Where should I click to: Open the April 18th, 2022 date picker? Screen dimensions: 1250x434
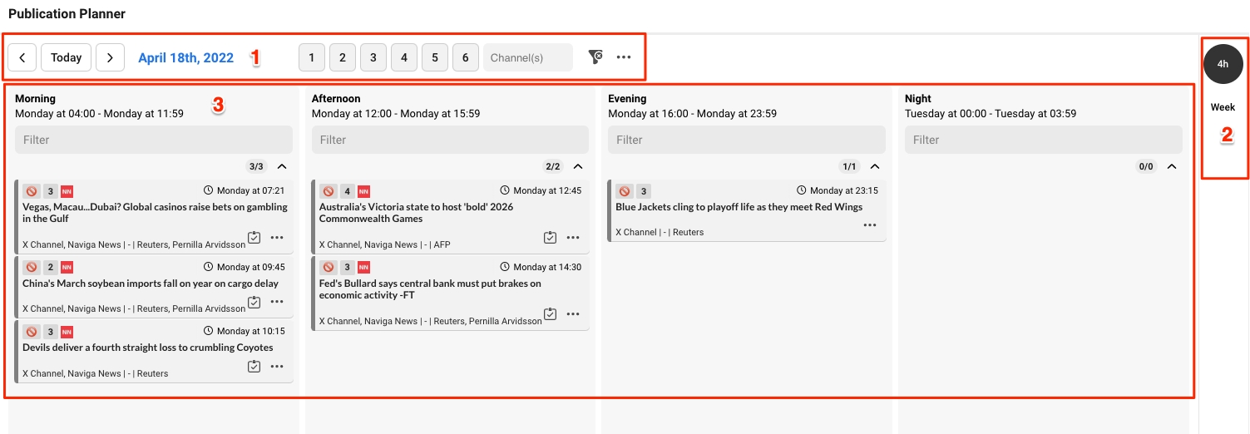pos(185,57)
